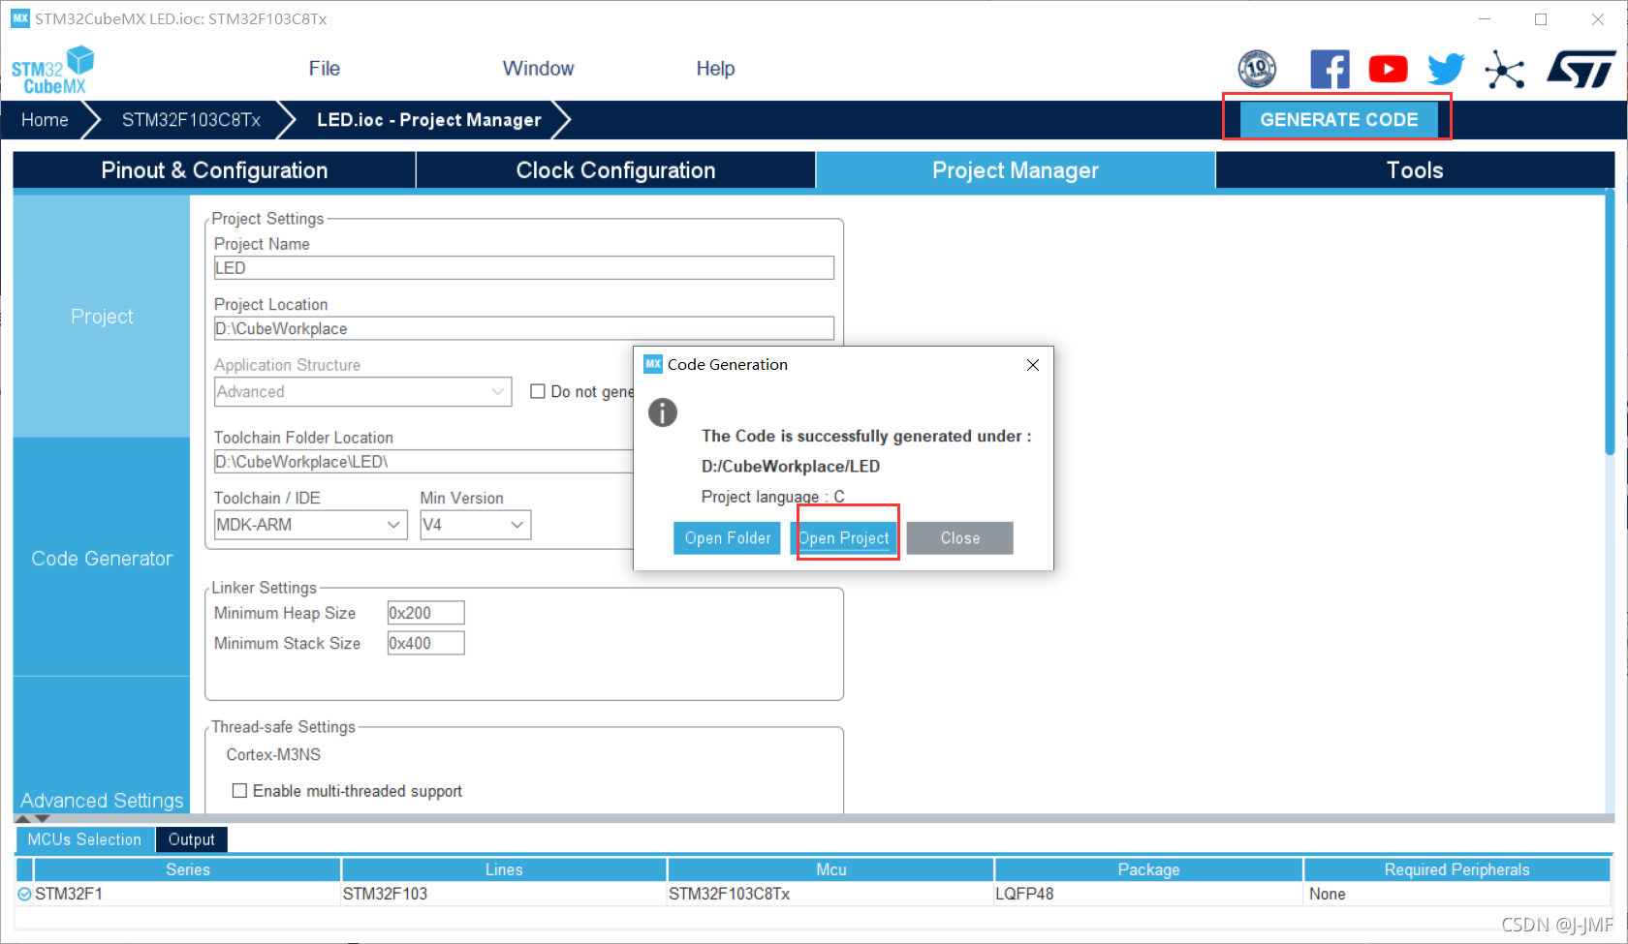This screenshot has height=944, width=1628.
Task: Switch to Pinout & Configuration tab
Action: 214,170
